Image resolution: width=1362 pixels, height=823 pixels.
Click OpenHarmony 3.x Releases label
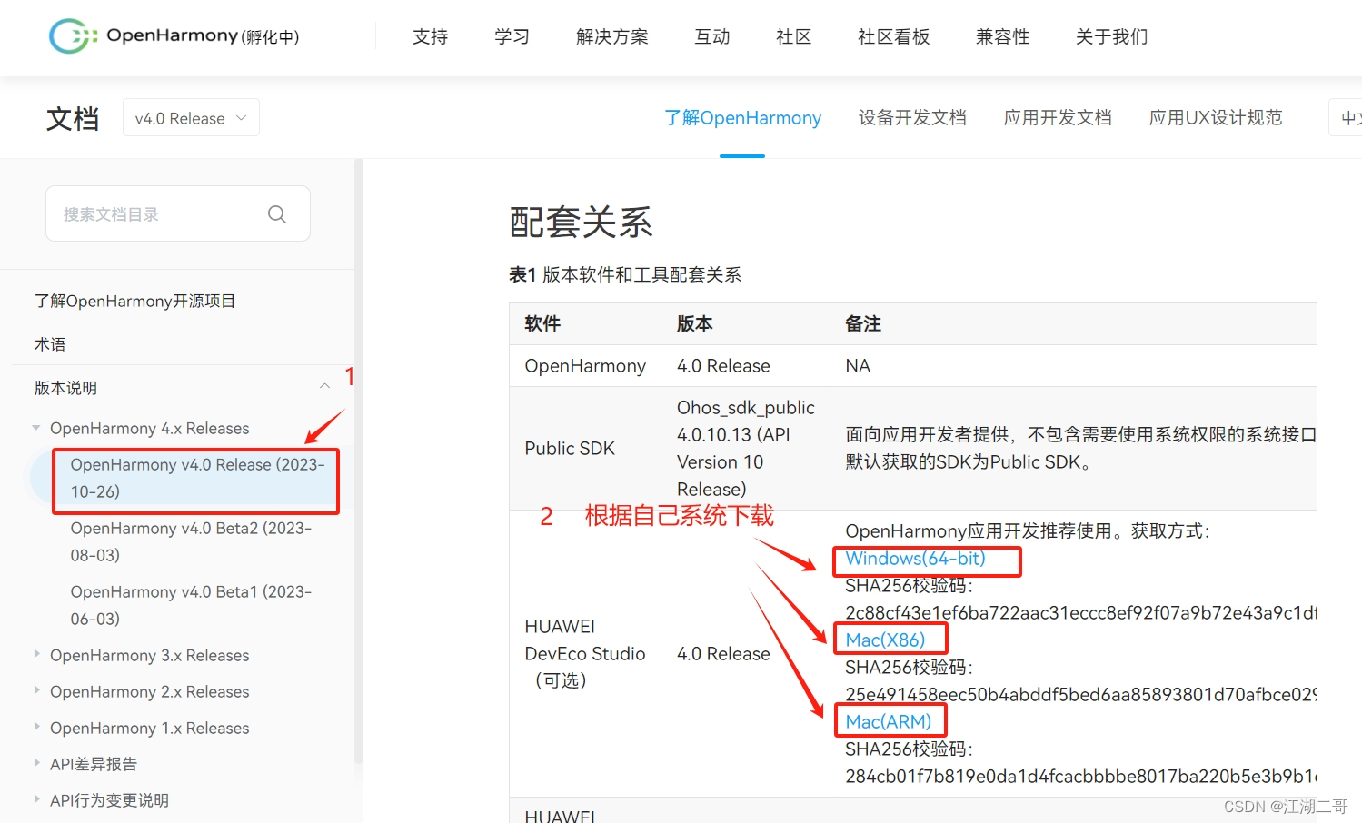tap(149, 655)
